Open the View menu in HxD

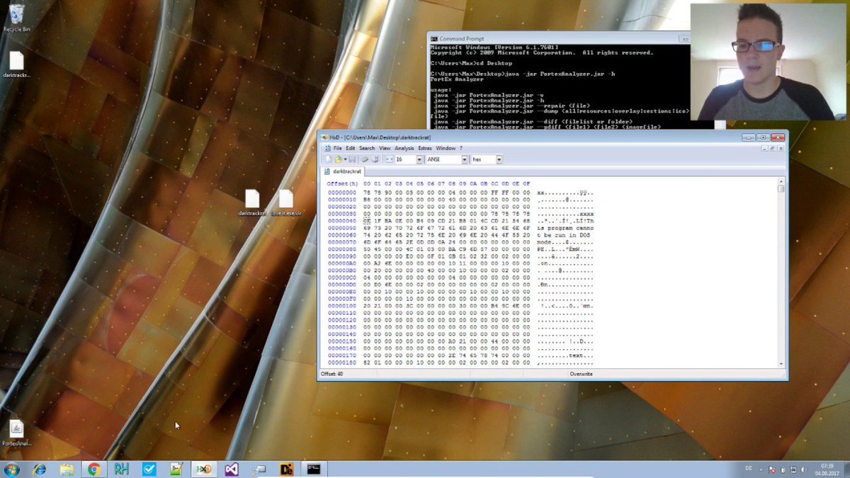(x=385, y=148)
